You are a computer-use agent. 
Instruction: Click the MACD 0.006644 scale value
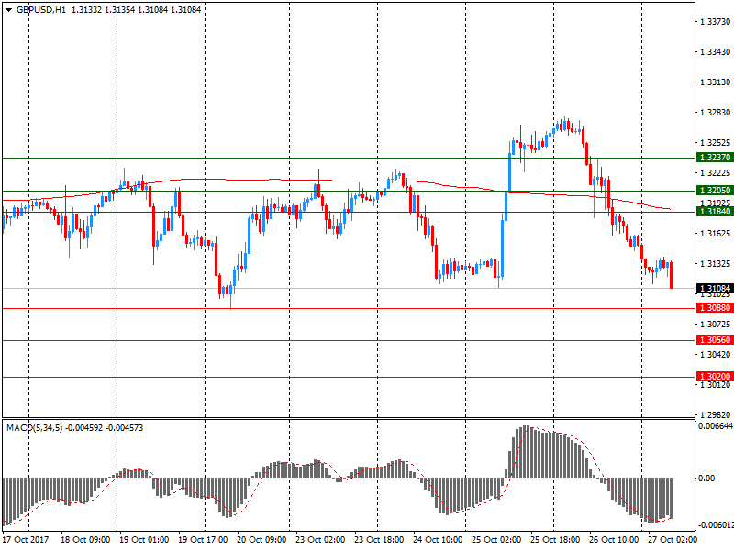(716, 426)
